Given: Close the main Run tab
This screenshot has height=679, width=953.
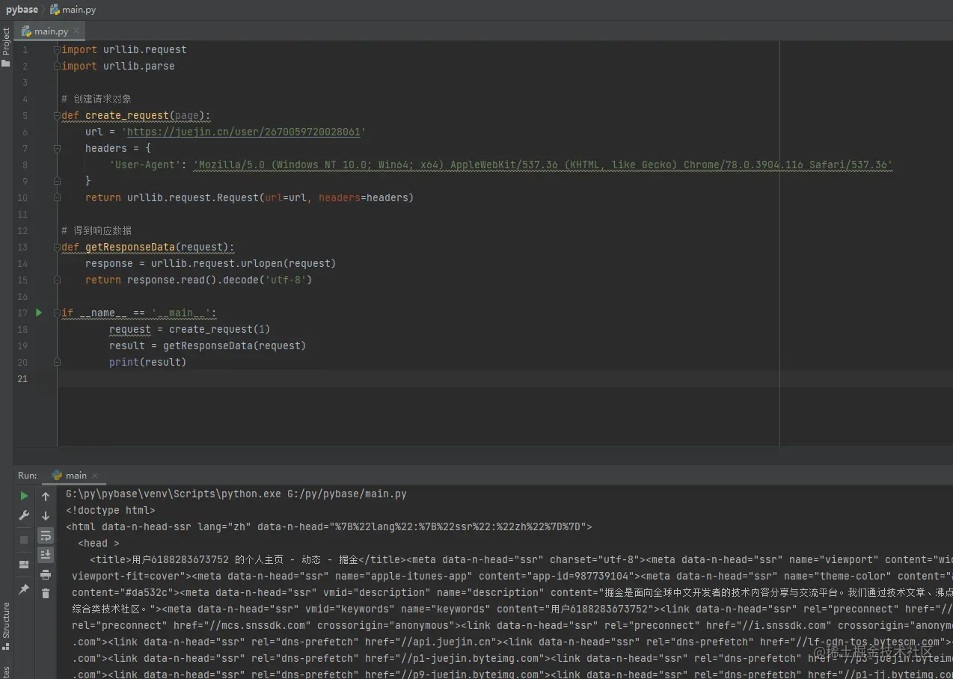Looking at the screenshot, I should (96, 475).
